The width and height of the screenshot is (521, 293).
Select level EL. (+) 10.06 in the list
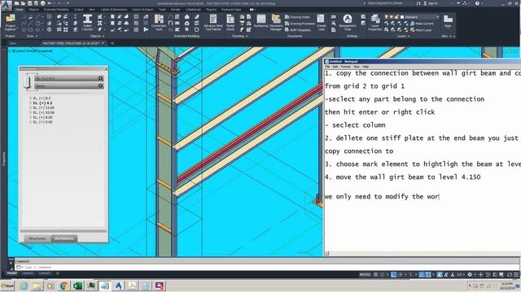click(43, 112)
